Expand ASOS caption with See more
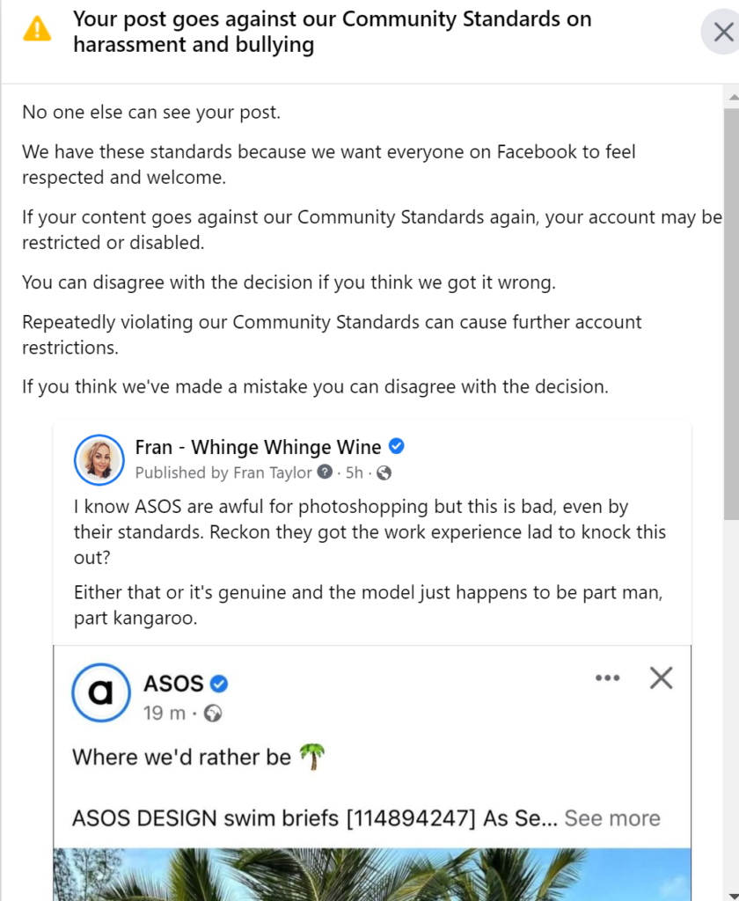The width and height of the screenshot is (739, 901). [x=612, y=817]
